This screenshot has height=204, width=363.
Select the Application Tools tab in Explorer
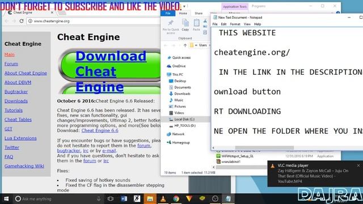(235, 7)
